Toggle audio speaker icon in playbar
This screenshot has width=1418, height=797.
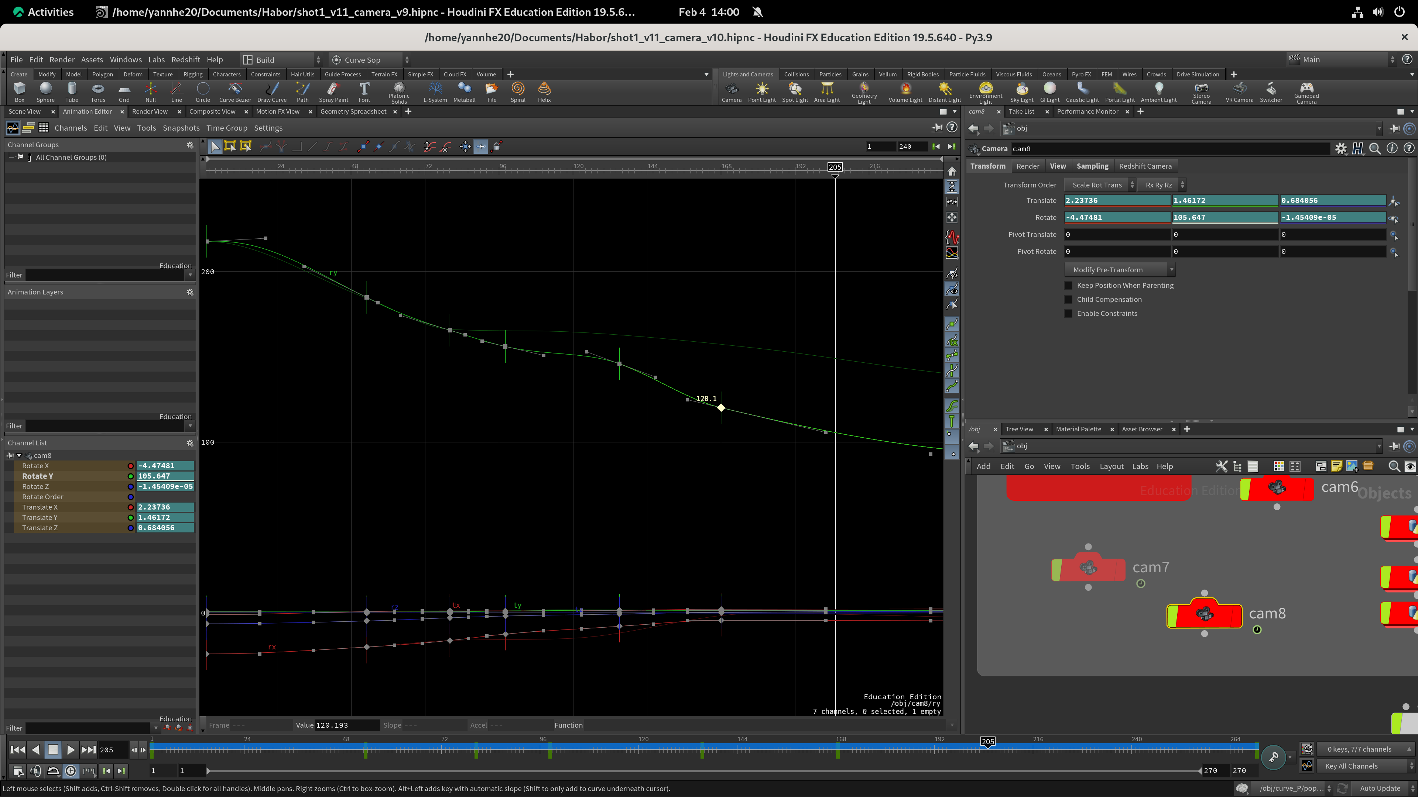coord(36,771)
